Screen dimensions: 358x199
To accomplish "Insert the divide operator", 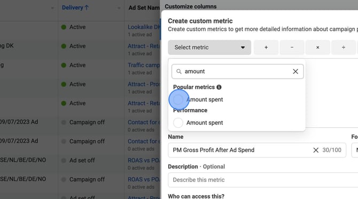I will click(x=344, y=47).
